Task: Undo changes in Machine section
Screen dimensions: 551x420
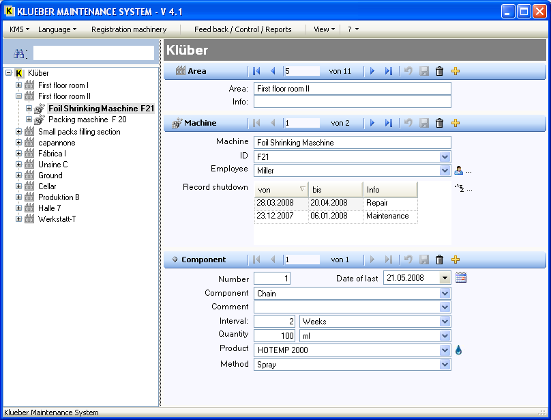Action: click(408, 123)
